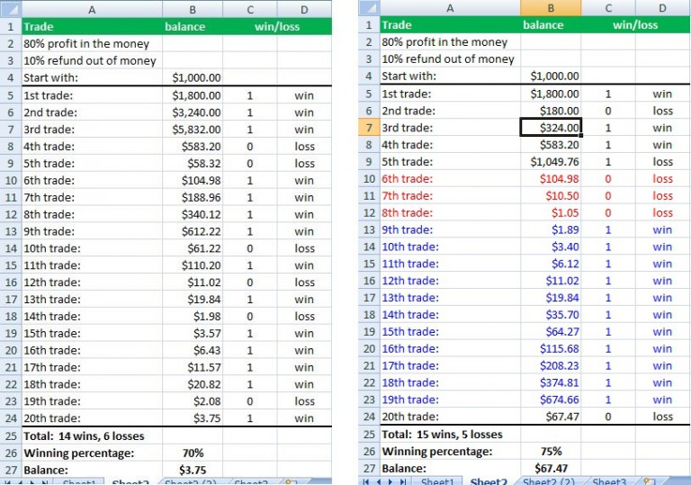
Task: Open Sheet1 tab in right workbook
Action: click(437, 481)
